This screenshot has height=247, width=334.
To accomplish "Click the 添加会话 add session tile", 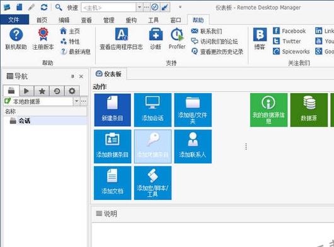I will point(153,110).
